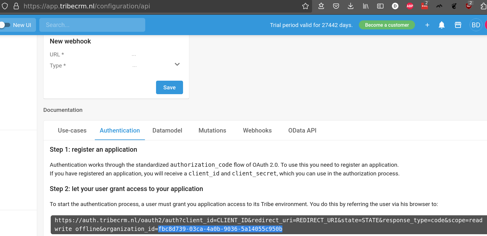The height and width of the screenshot is (236, 487).
Task: Select the Authentication tab
Action: (x=120, y=130)
